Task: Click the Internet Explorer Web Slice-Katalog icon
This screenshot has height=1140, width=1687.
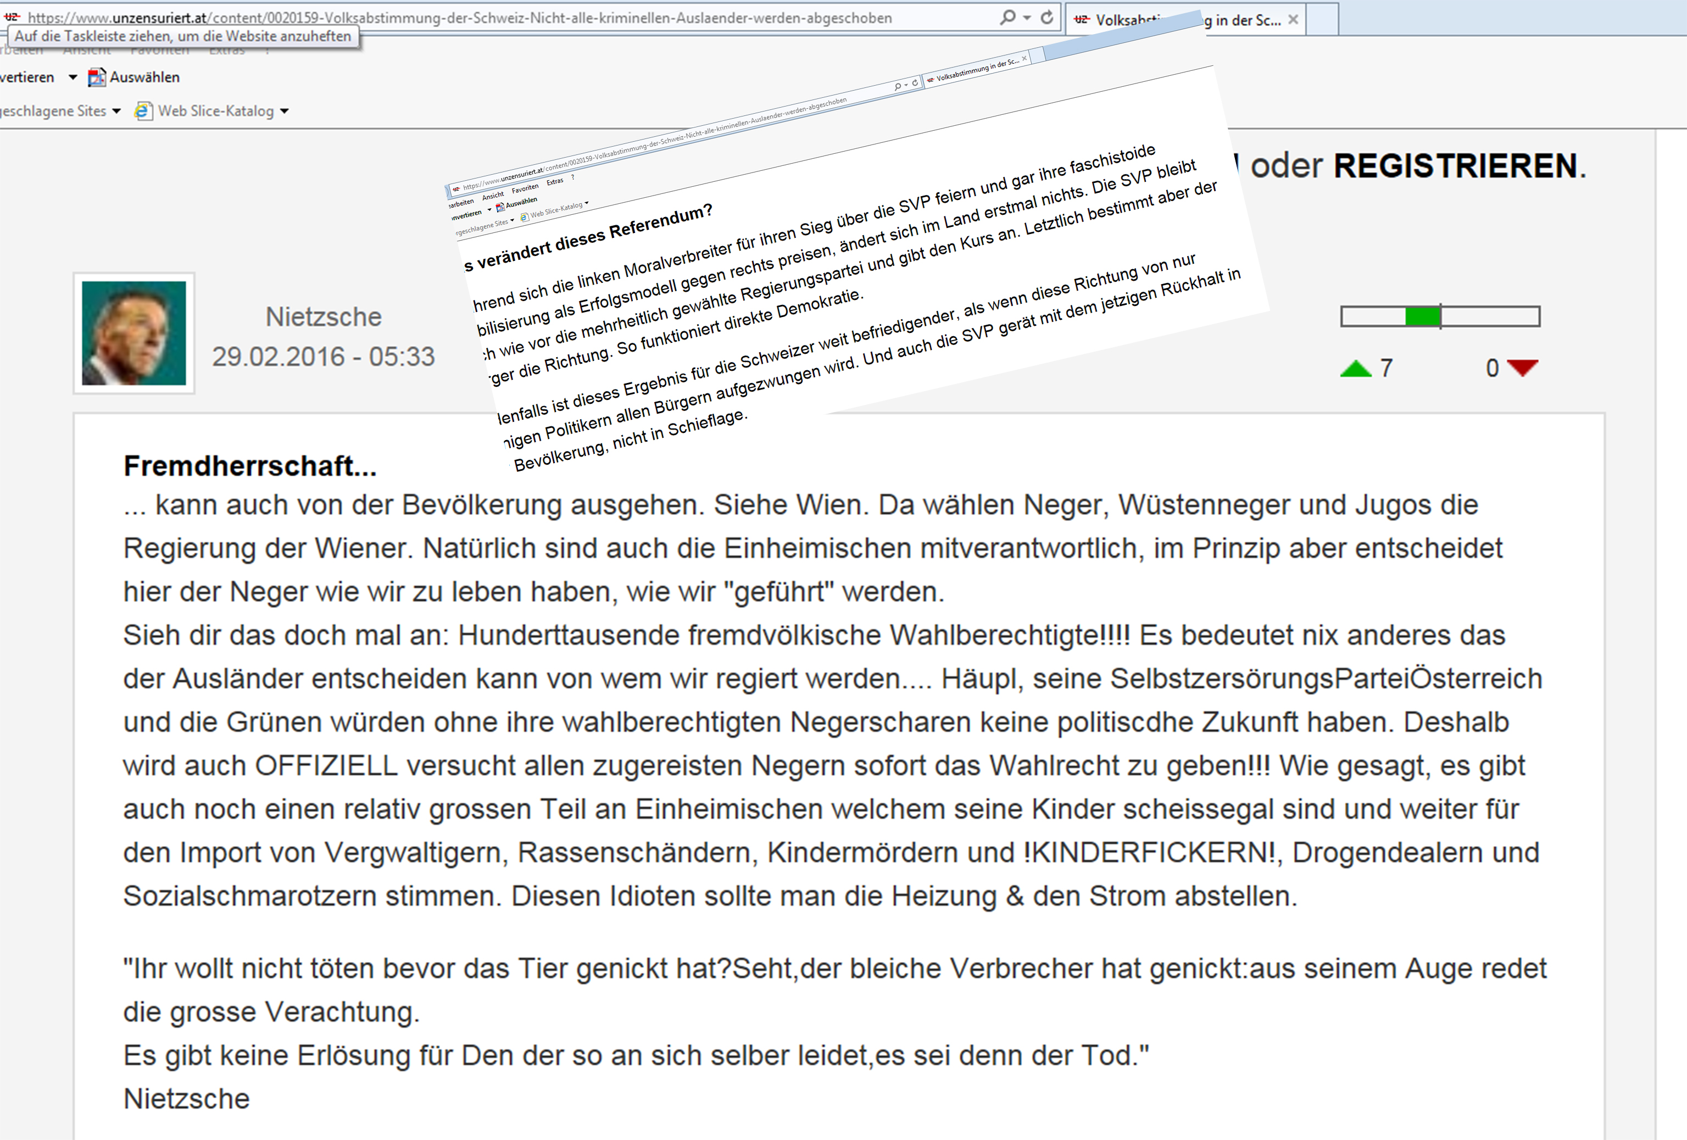Action: coord(143,111)
